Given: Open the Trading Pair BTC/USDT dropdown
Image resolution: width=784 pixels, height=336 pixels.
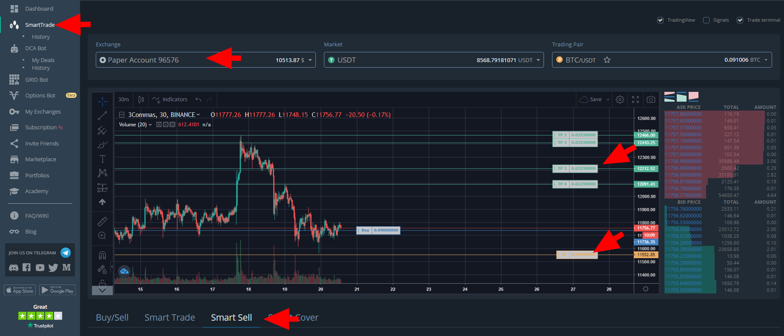Looking at the screenshot, I should (662, 60).
